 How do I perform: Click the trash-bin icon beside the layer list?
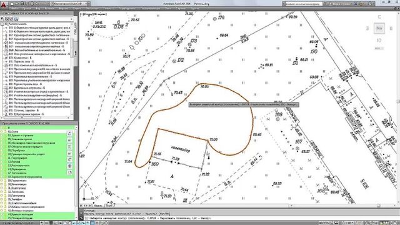click(69, 166)
